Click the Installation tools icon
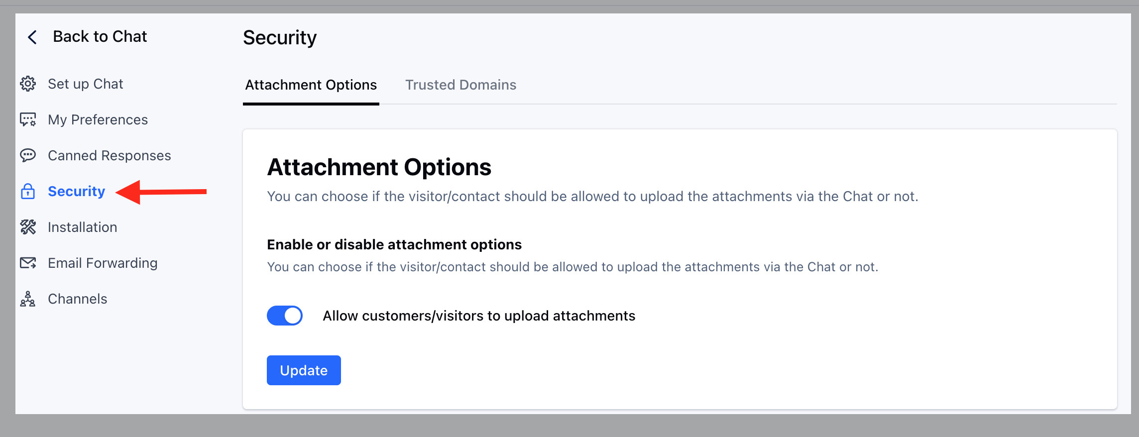Viewport: 1139px width, 437px height. (28, 227)
